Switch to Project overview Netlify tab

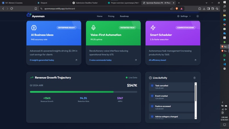tap(123, 3)
